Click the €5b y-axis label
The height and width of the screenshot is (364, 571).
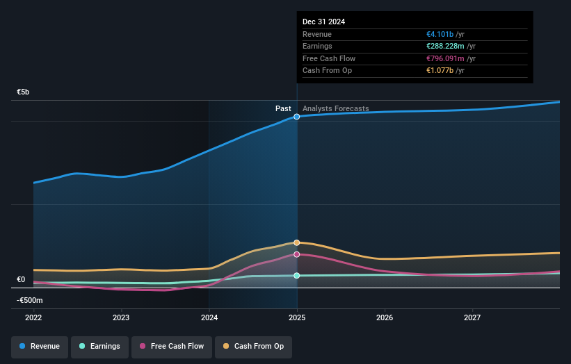[23, 92]
